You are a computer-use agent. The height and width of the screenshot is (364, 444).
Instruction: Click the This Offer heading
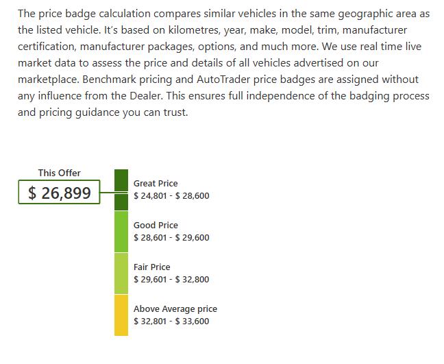click(x=59, y=173)
